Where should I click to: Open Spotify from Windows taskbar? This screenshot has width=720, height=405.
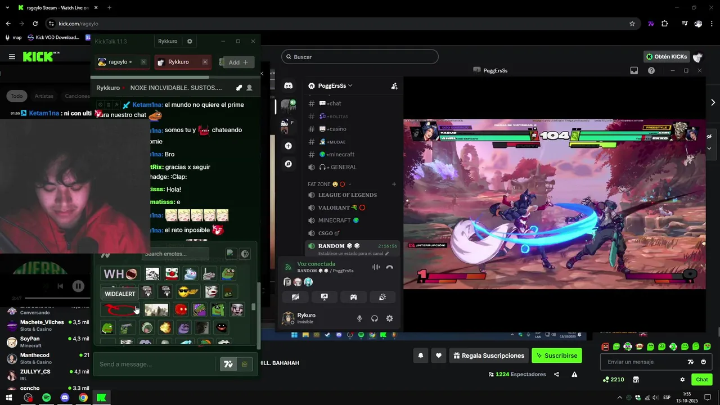(47, 398)
